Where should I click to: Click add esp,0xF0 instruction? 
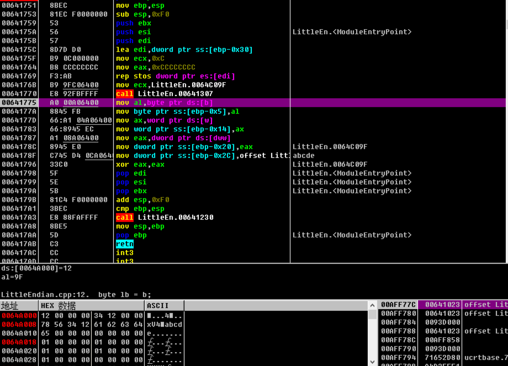click(142, 200)
